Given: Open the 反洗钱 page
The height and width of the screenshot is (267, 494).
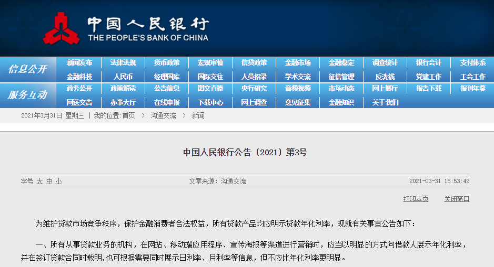Looking at the screenshot, I should tap(385, 77).
